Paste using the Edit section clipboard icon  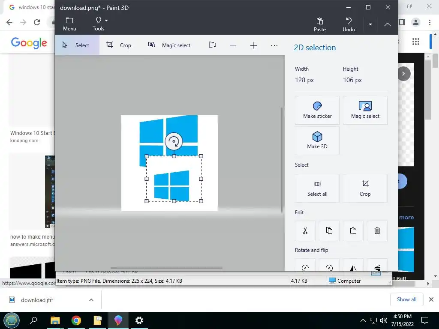(353, 231)
